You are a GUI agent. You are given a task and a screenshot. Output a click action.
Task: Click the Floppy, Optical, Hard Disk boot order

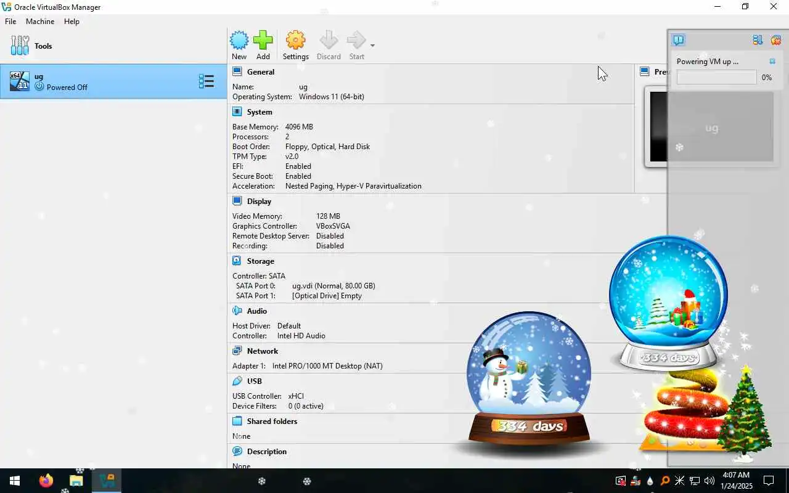pos(327,147)
